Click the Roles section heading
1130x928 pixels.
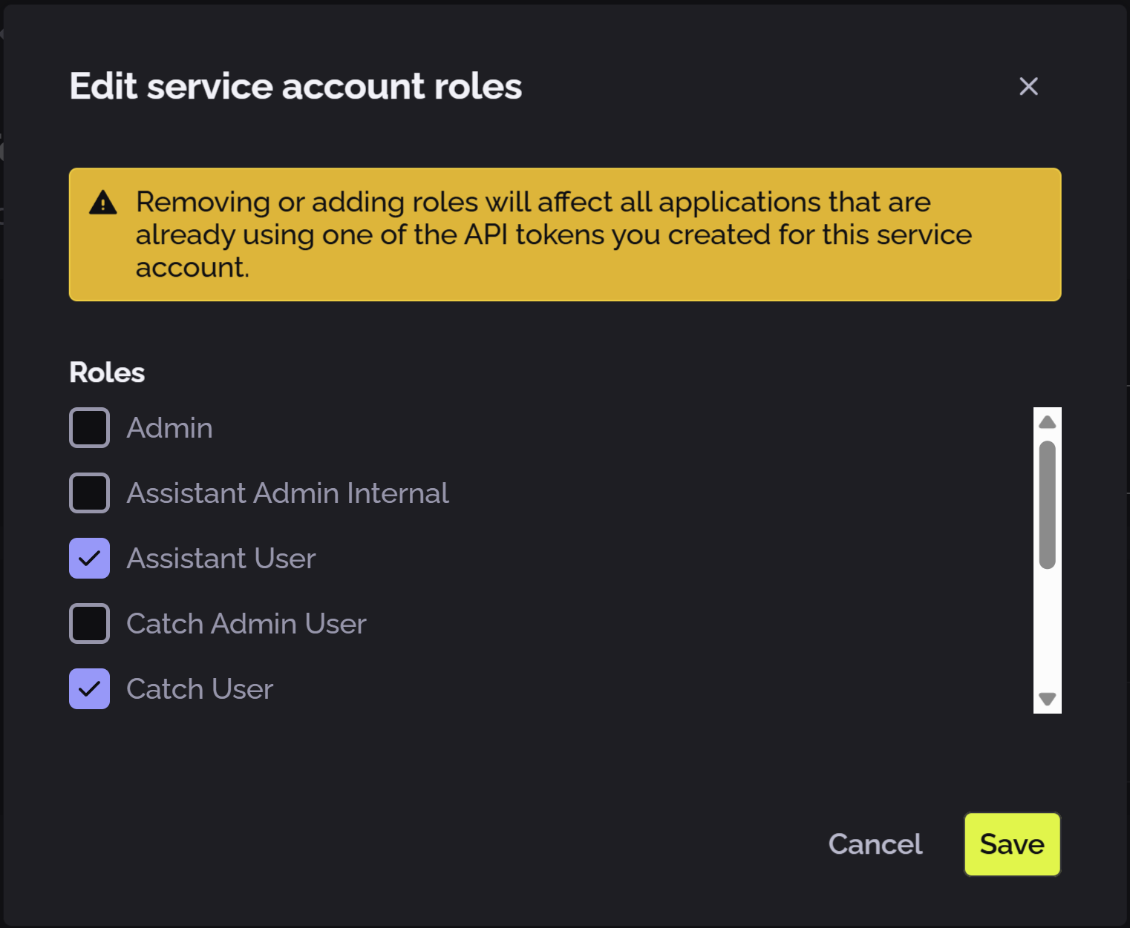coord(106,372)
